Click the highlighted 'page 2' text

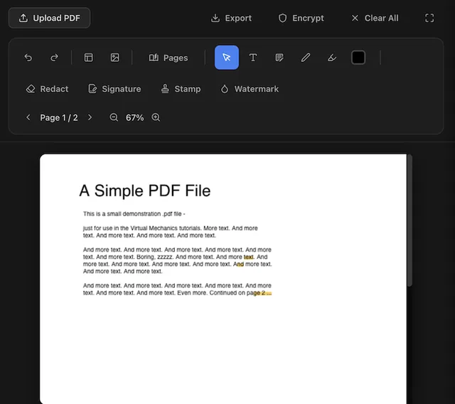[259, 293]
